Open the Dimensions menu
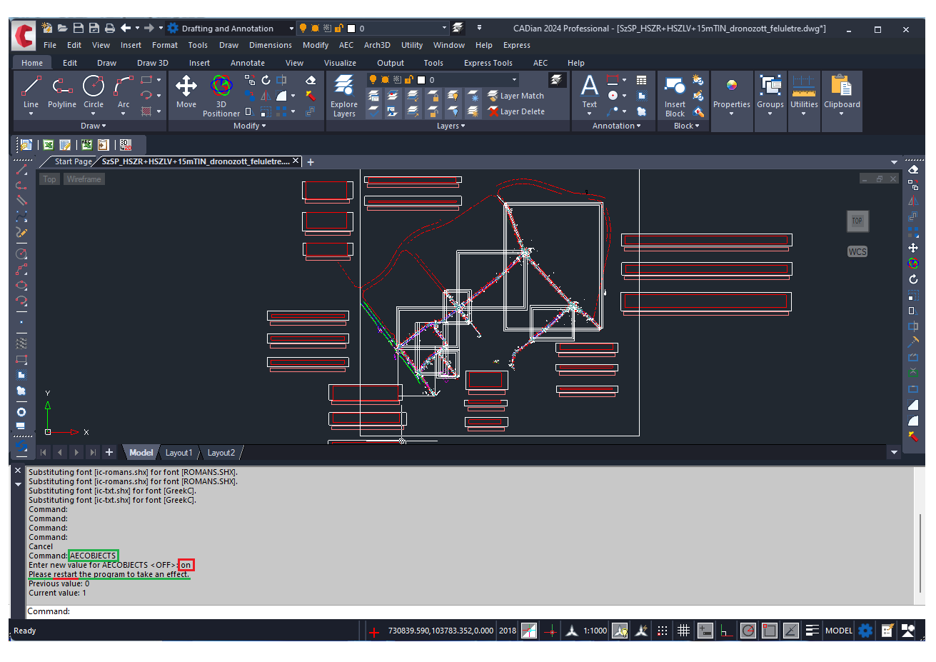936x662 pixels. (270, 45)
